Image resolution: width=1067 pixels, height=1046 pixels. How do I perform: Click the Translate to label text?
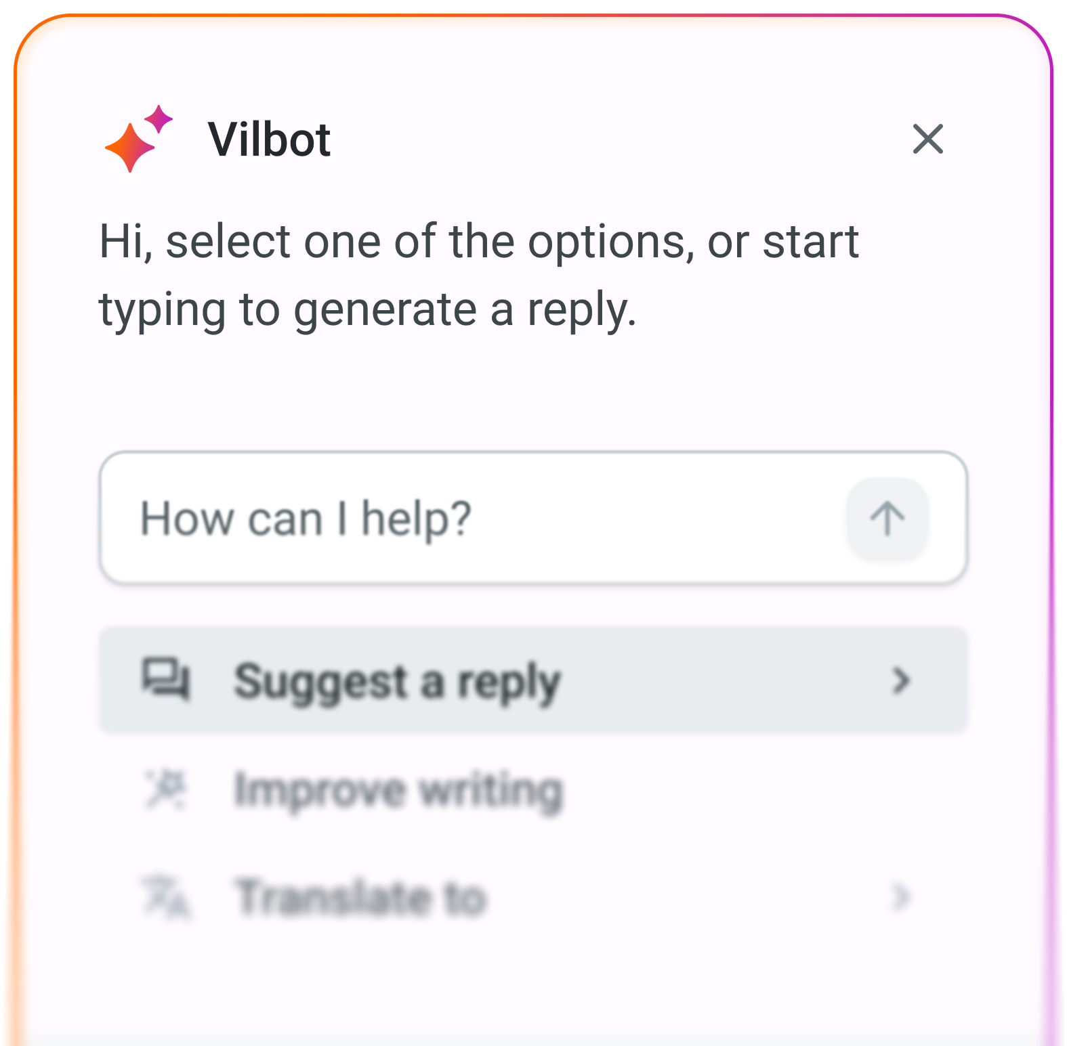pyautogui.click(x=361, y=898)
